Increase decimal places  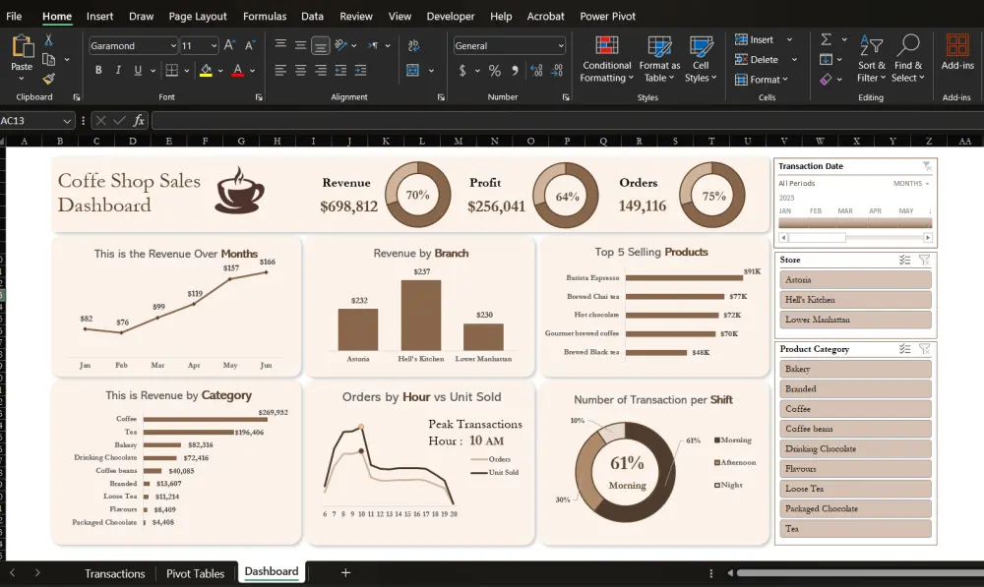click(x=536, y=71)
